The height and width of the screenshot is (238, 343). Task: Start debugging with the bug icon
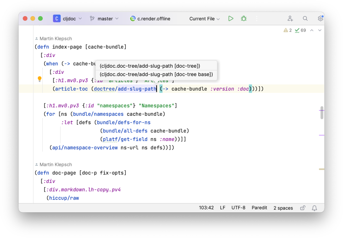[244, 18]
